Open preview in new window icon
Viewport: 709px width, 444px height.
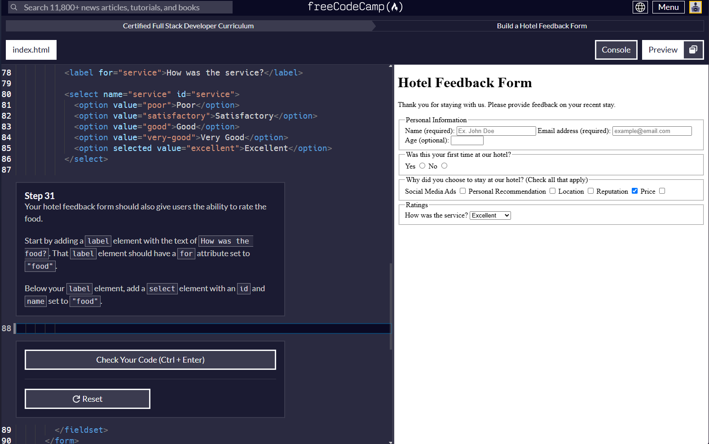coord(693,50)
